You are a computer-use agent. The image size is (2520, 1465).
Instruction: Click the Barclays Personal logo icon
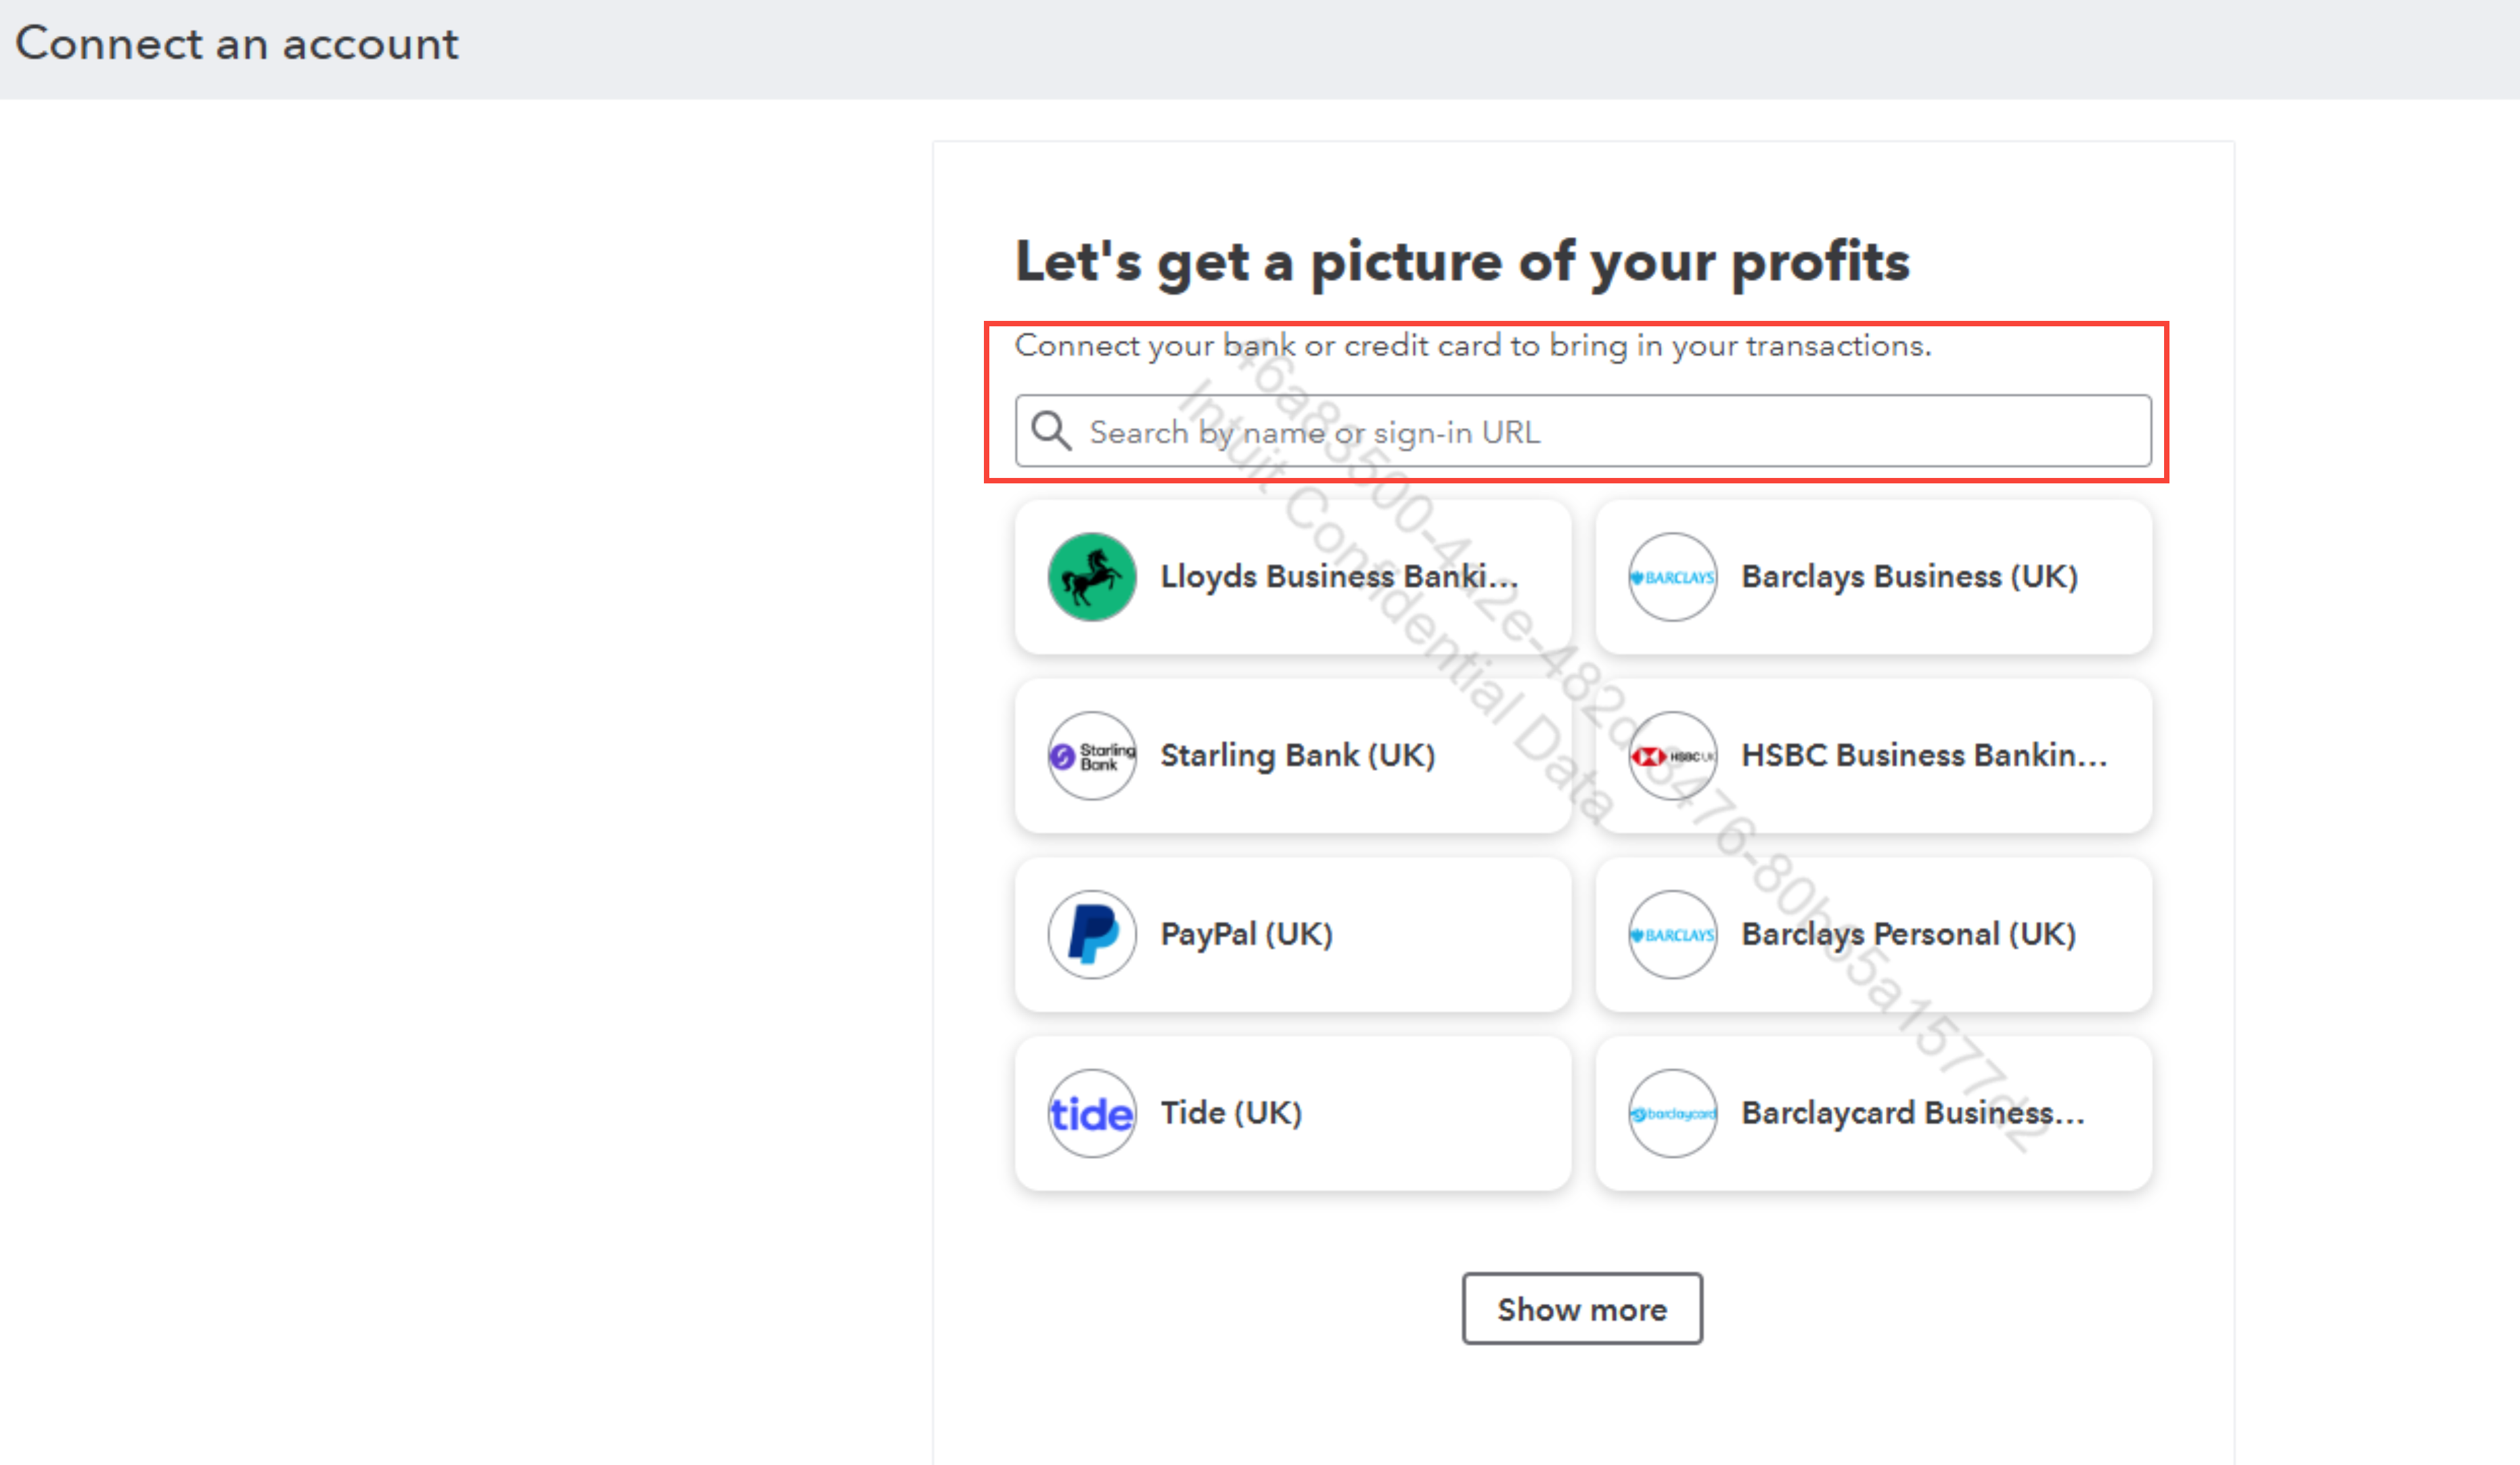1672,935
